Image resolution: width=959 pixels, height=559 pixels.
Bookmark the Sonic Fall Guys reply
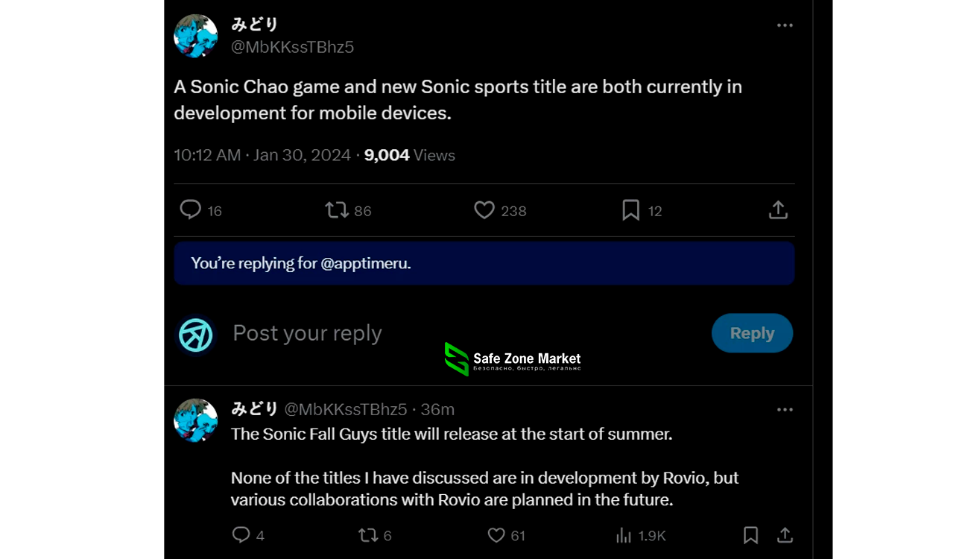coord(751,535)
